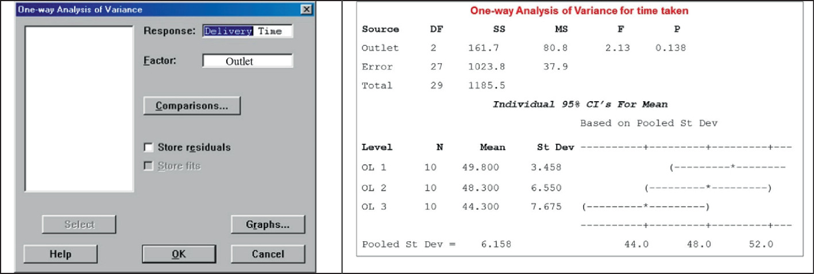
Task: Select the 'Outlet' source row label
Action: 380,48
